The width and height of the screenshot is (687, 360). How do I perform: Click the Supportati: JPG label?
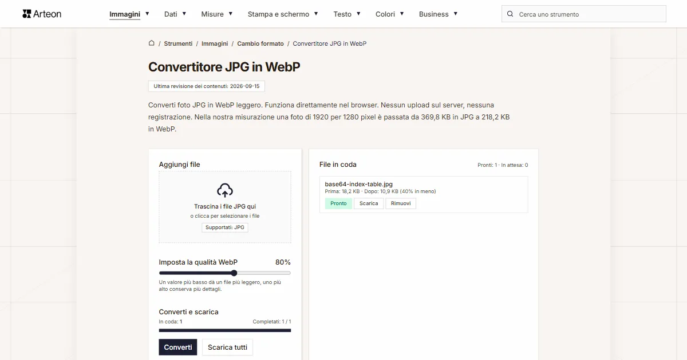(225, 227)
